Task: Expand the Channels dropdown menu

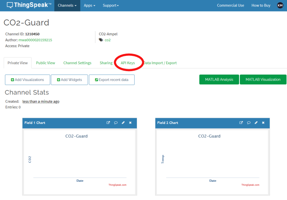Action: tap(67, 5)
